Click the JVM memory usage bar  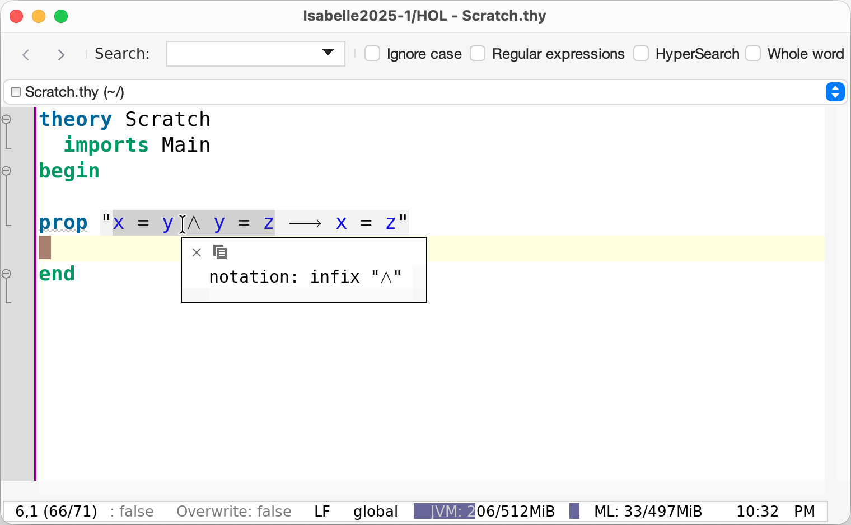(484, 511)
